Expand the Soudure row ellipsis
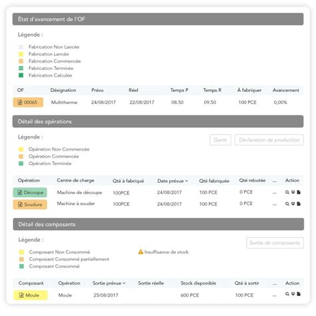The height and width of the screenshot is (316, 316). click(x=275, y=205)
